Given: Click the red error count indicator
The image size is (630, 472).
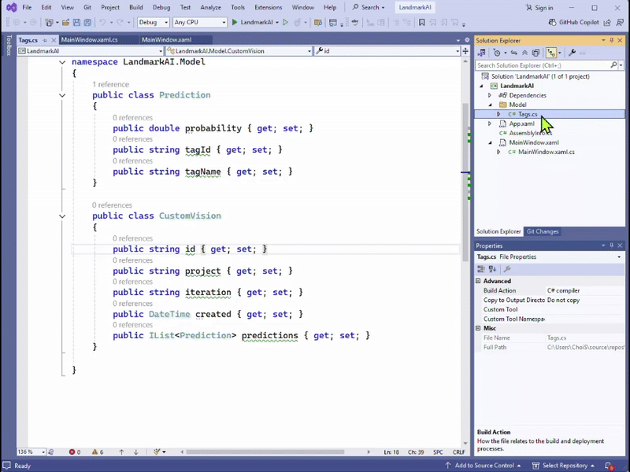Looking at the screenshot, I should (75, 452).
